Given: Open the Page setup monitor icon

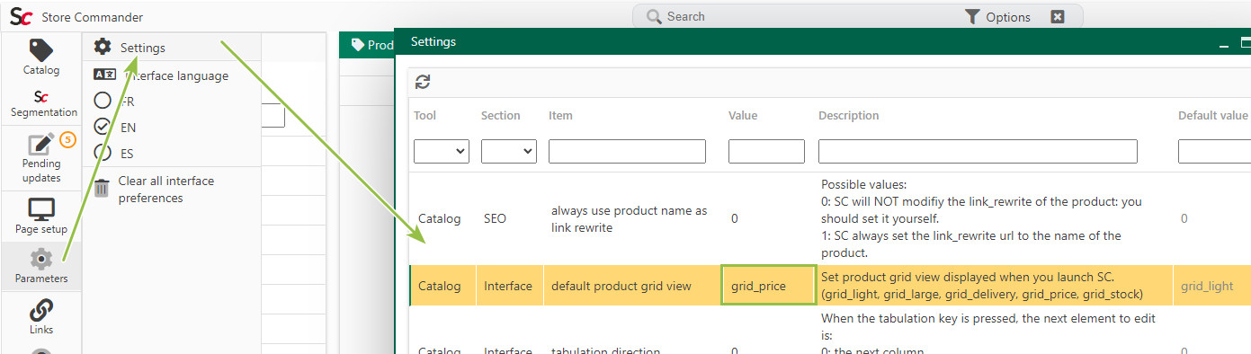Looking at the screenshot, I should tap(41, 209).
